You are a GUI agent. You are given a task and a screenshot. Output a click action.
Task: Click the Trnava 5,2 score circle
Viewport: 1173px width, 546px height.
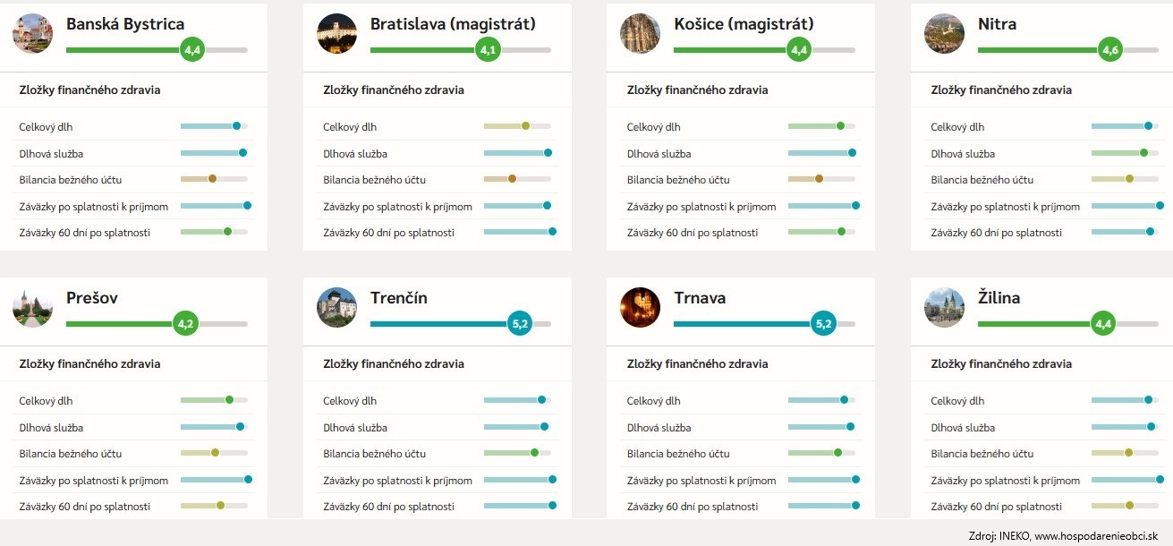pos(823,324)
